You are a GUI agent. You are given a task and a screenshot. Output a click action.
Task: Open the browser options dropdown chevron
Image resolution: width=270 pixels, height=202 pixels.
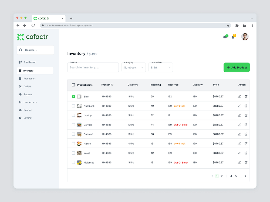(x=251, y=18)
